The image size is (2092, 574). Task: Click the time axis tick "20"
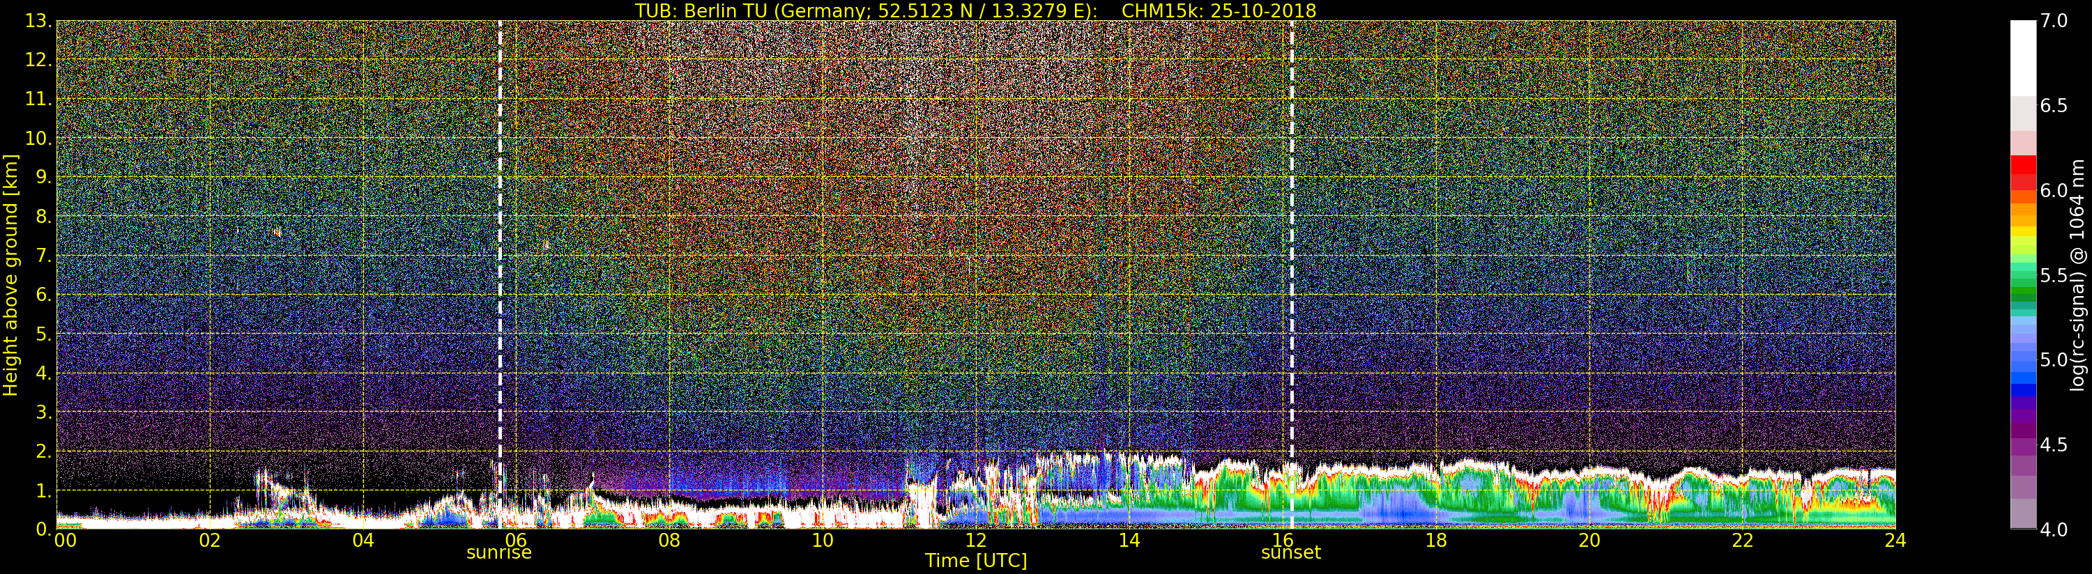pos(1589,541)
